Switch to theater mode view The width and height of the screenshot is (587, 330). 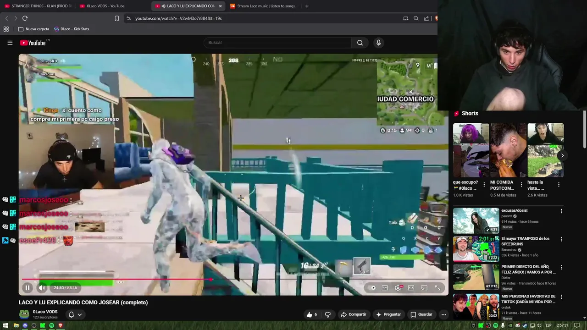click(x=411, y=288)
